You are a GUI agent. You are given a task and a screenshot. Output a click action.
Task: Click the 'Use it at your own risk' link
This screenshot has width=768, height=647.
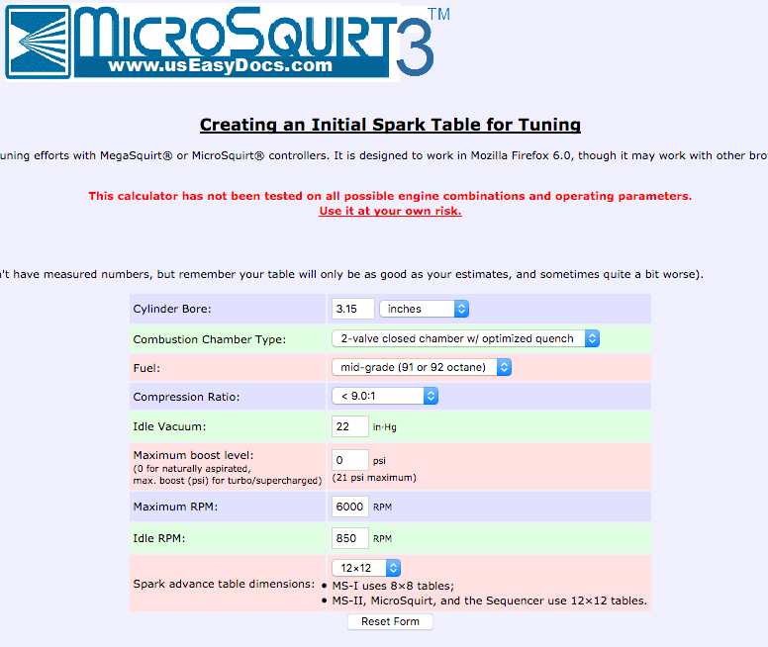coord(390,211)
